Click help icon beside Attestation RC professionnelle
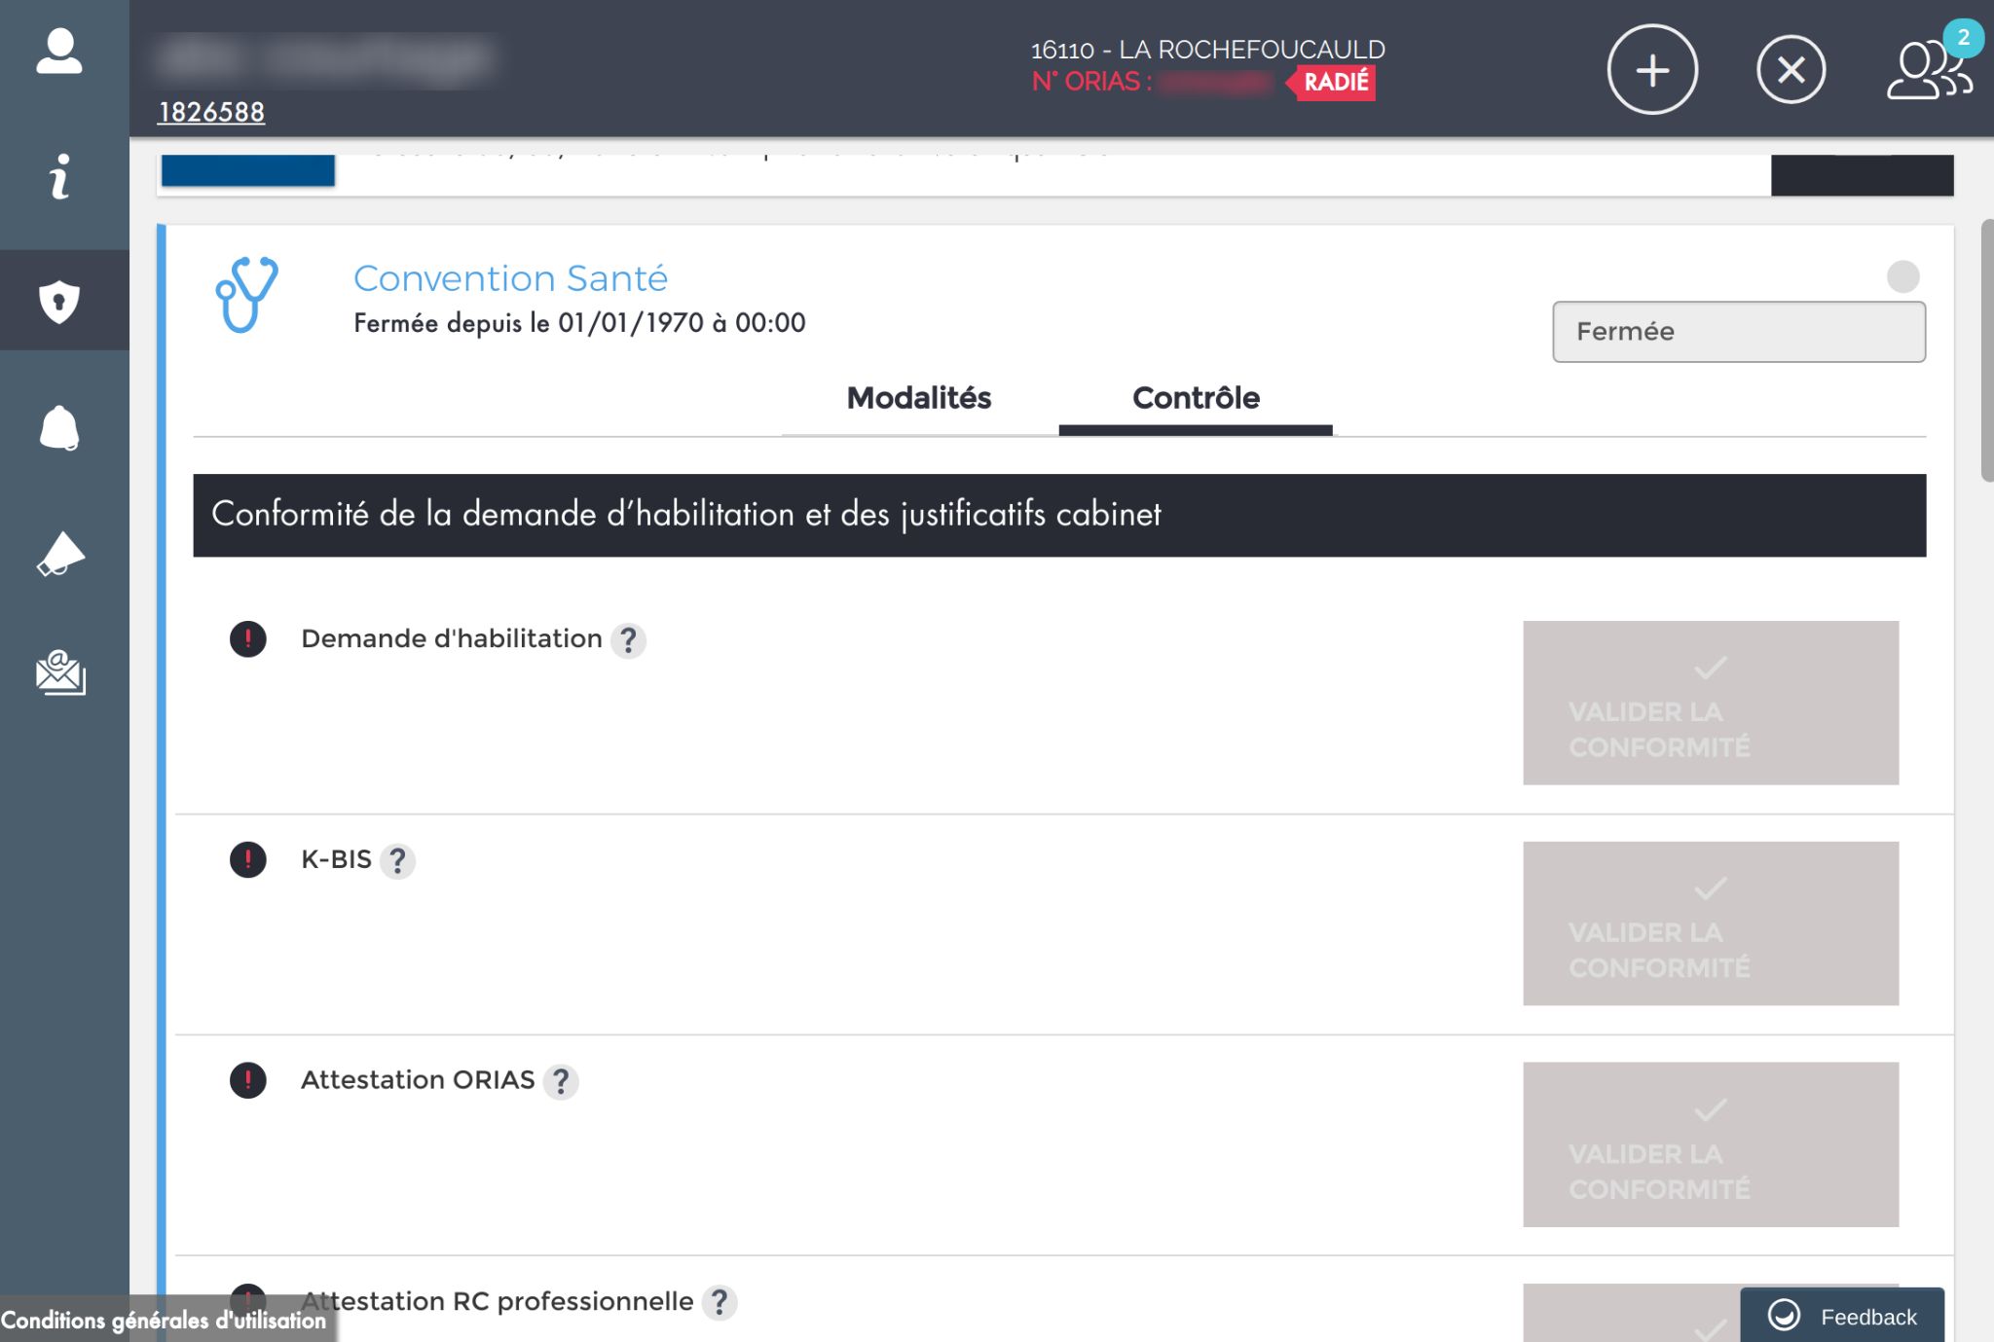Viewport: 1994px width, 1342px height. (x=720, y=1303)
